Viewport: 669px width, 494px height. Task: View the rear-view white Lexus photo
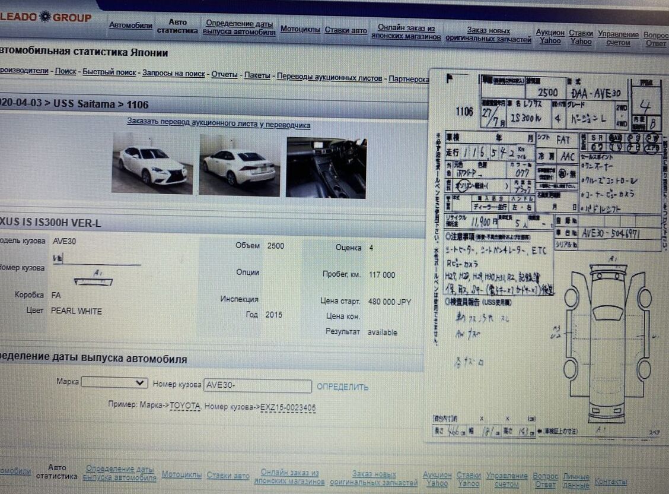tap(240, 165)
